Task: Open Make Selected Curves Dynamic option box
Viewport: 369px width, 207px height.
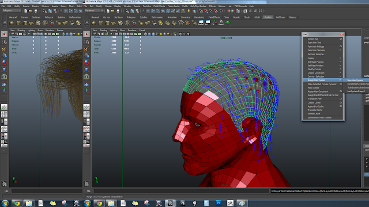Action: pyautogui.click(x=341, y=84)
